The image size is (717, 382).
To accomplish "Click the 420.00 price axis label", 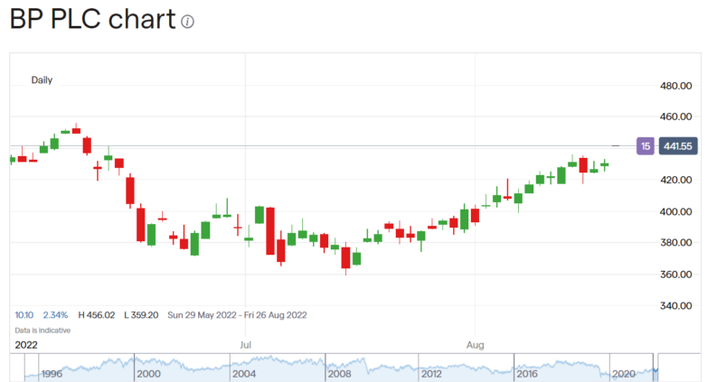I will click(675, 180).
